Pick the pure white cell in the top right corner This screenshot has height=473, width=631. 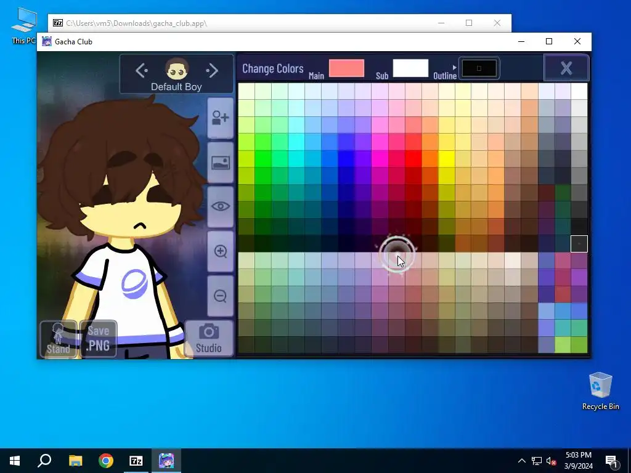tap(579, 91)
